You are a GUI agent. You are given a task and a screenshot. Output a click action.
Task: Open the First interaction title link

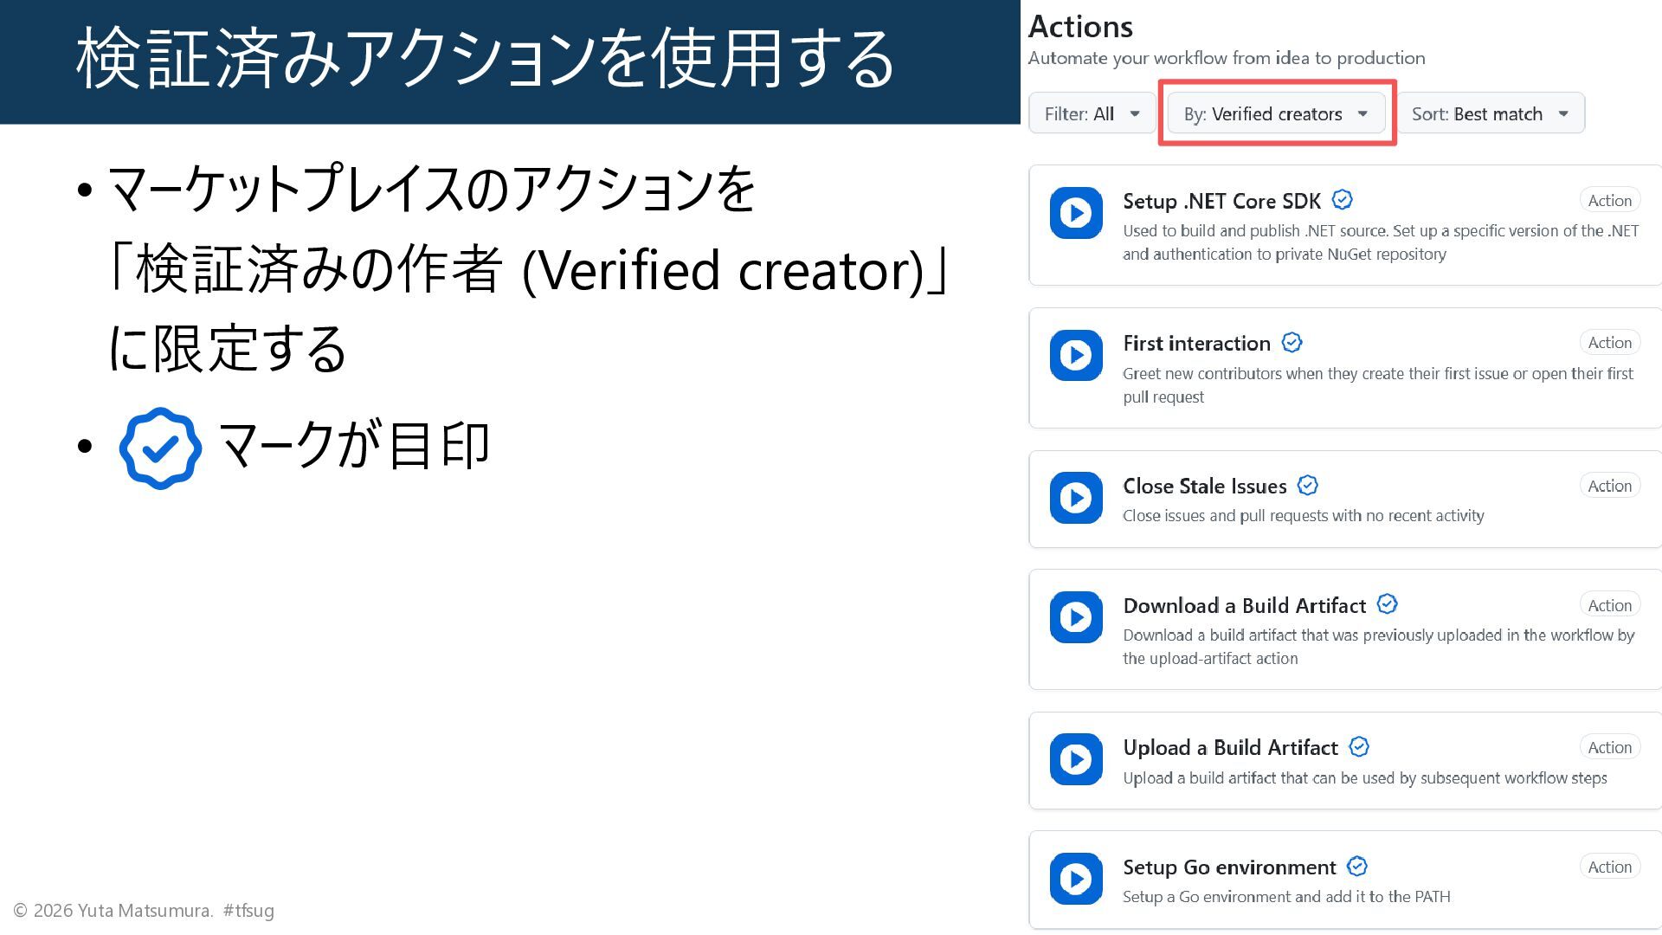click(x=1196, y=344)
